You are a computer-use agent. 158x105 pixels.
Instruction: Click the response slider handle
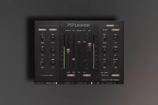79,43
